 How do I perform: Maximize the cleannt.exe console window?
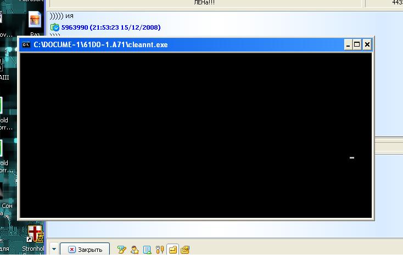(x=357, y=45)
